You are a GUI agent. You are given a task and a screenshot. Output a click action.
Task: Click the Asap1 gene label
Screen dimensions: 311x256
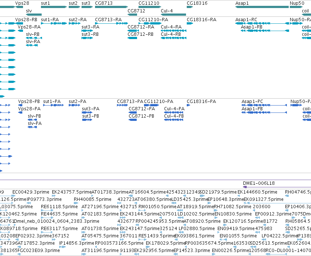(x=242, y=3)
